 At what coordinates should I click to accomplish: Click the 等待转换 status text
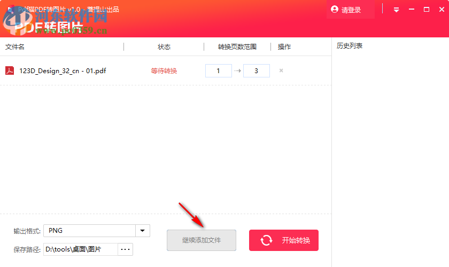[164, 70]
